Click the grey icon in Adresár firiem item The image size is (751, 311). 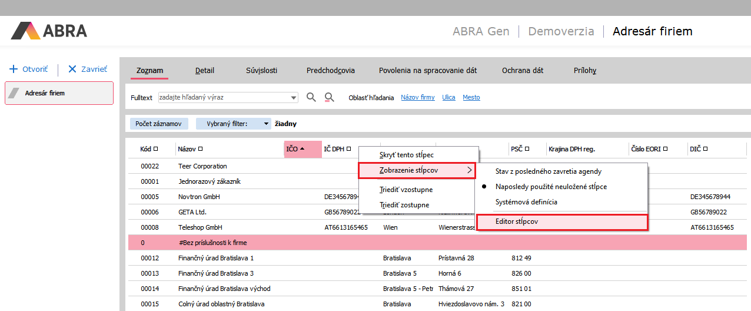[14, 93]
